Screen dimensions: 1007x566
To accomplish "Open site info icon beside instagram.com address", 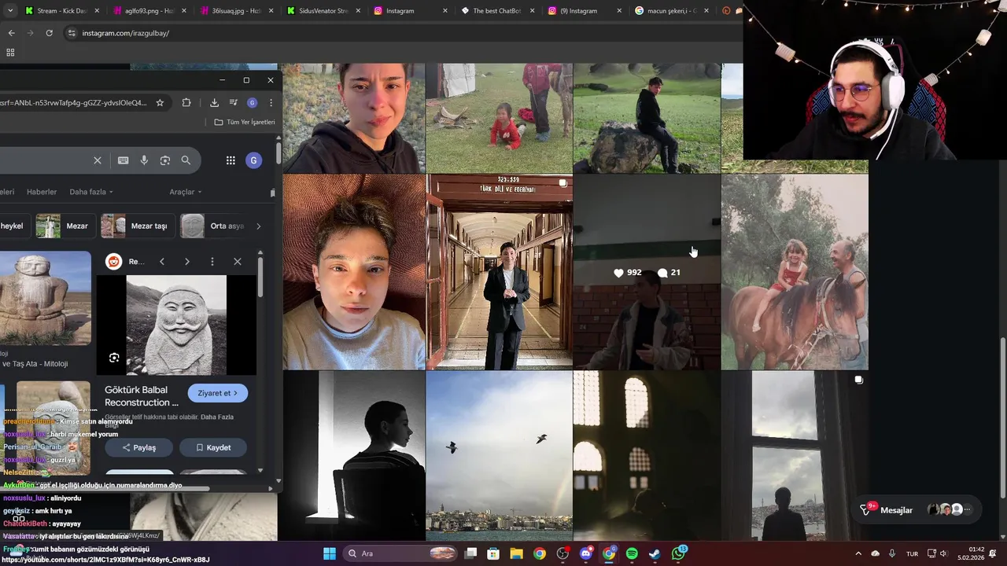I will pos(72,33).
